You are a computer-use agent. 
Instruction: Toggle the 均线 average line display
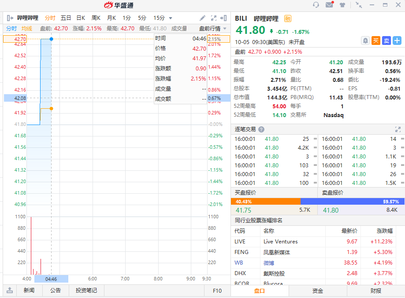27,29
